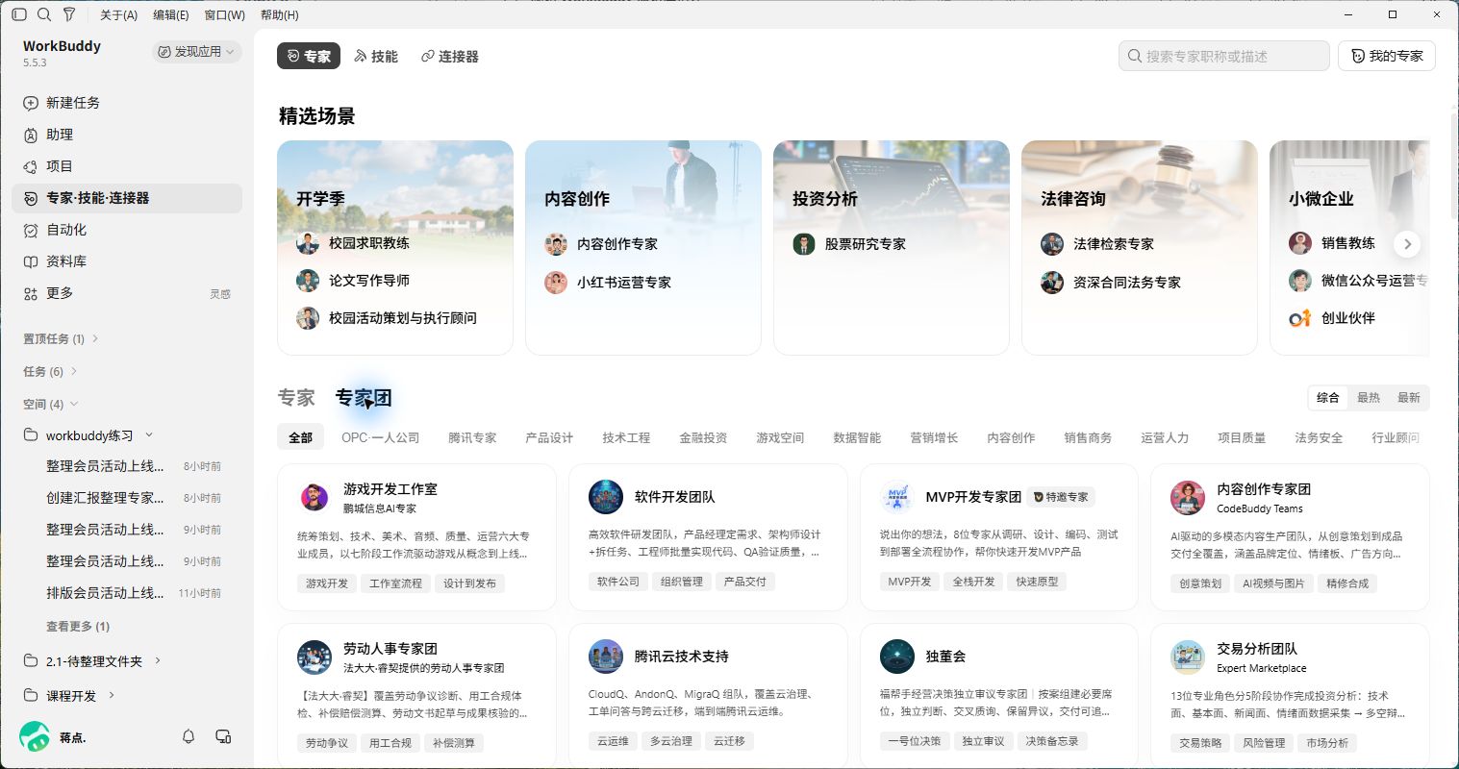Click MVP开发专家团 logo icon
This screenshot has width=1459, height=769.
click(x=896, y=497)
